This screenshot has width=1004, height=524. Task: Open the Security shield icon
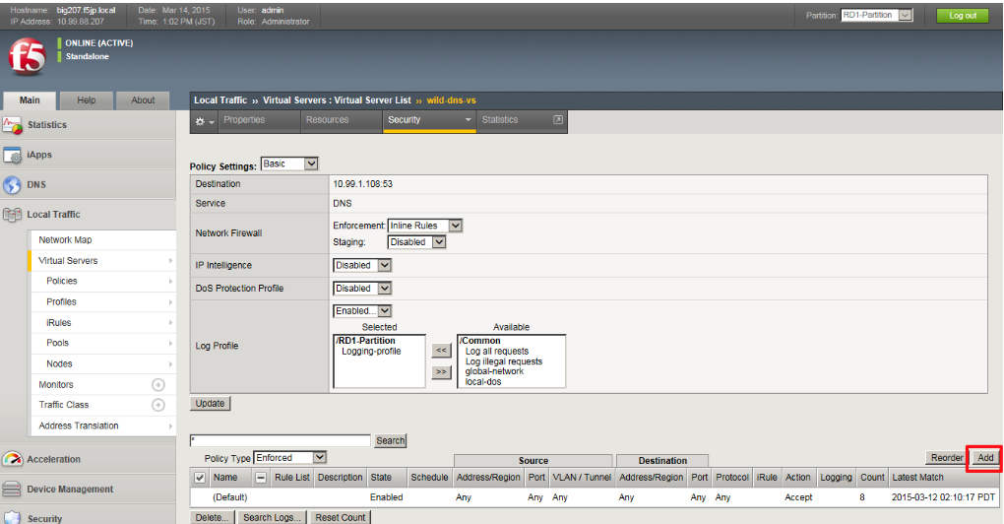point(12,517)
